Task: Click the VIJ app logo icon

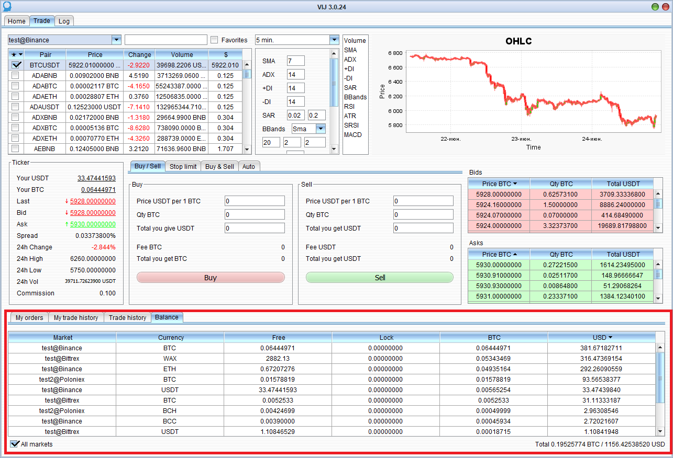Action: 6,7
